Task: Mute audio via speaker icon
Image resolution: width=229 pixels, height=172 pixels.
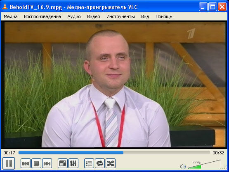Action: (183, 167)
